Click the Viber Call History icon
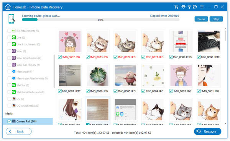This screenshot has width=230, height=141. click(14, 65)
